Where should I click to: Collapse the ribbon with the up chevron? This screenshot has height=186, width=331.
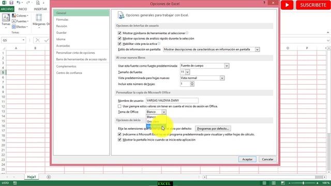[x=328, y=33]
